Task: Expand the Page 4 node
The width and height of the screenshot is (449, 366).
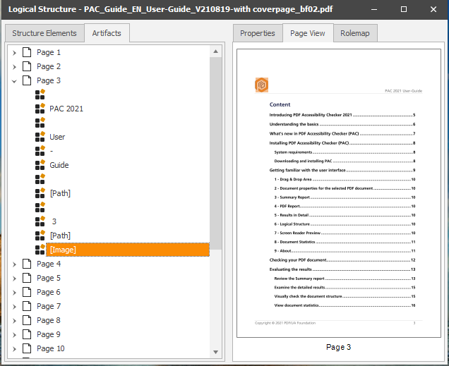Action: 14,264
